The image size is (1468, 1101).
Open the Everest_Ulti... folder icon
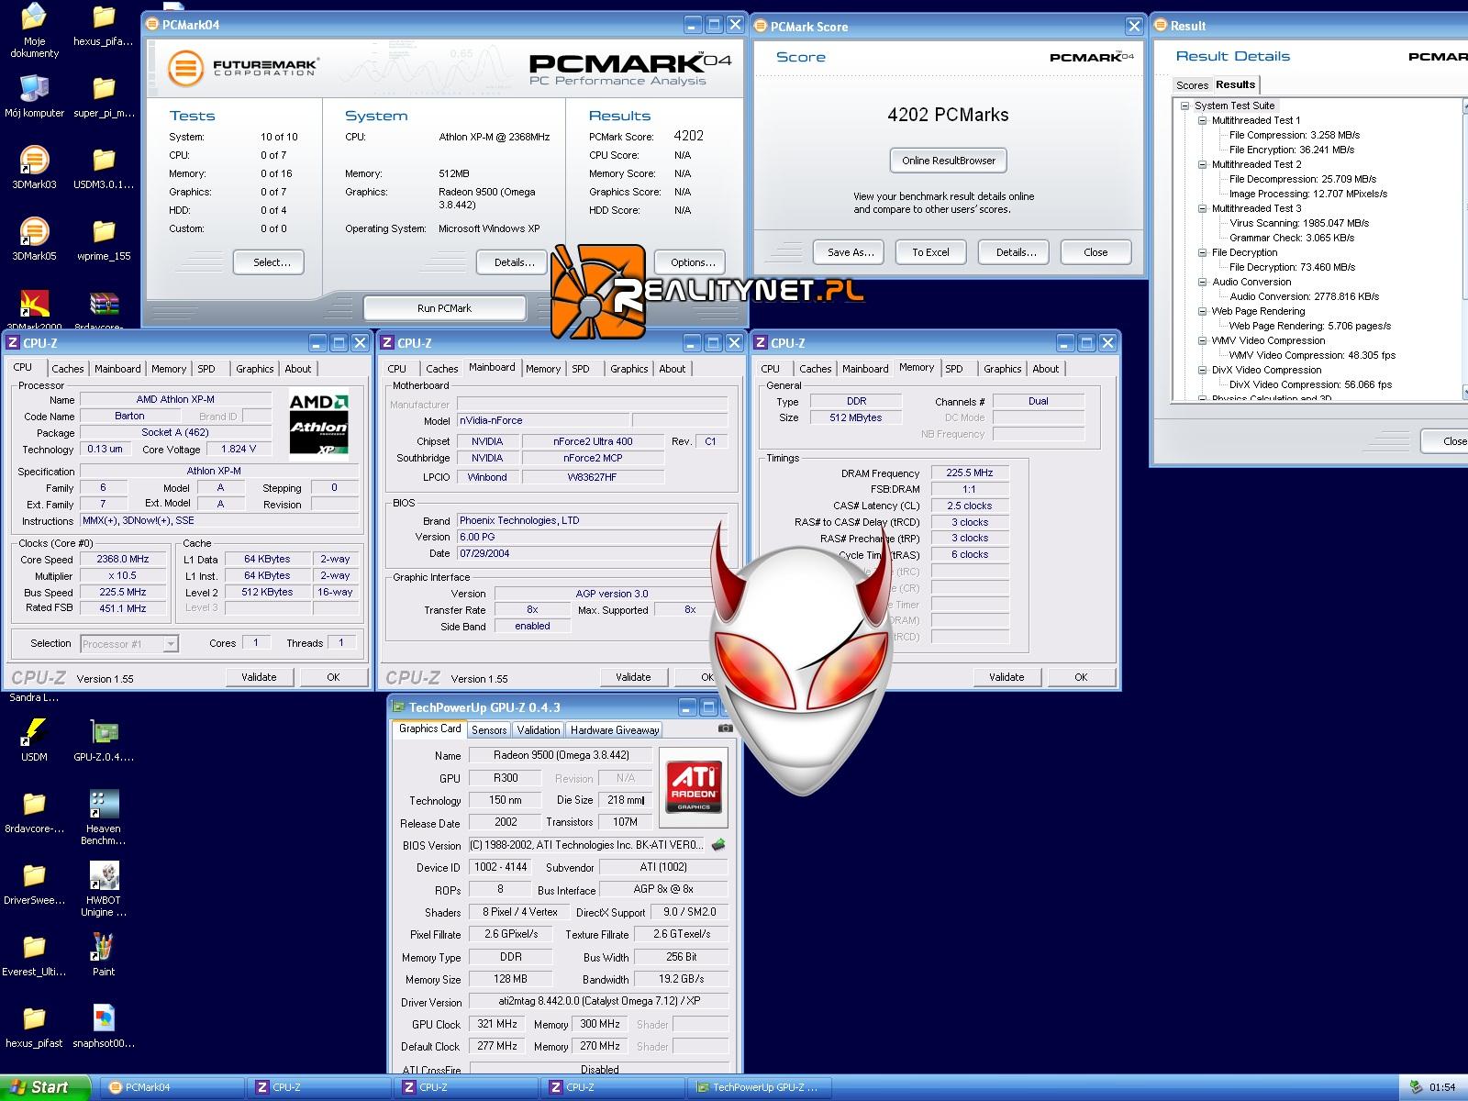(34, 954)
